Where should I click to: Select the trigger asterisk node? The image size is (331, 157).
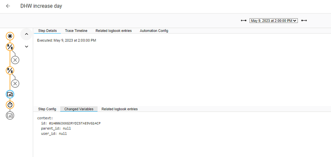(10, 36)
